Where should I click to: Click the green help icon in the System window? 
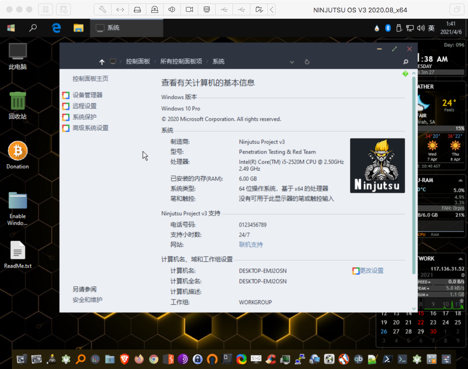tap(405, 74)
